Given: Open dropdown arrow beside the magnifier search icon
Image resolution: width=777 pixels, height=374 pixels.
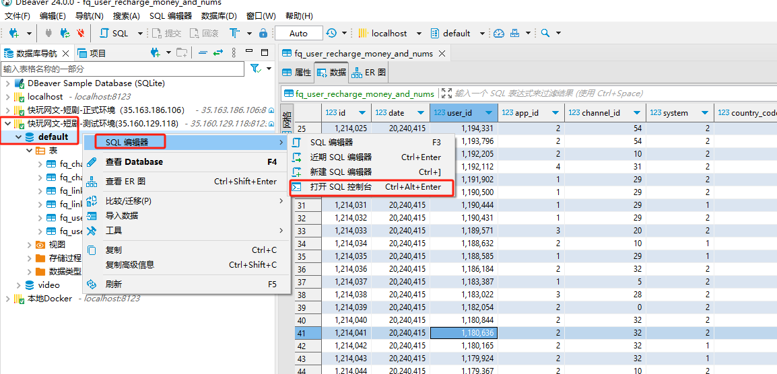Looking at the screenshot, I should point(558,33).
